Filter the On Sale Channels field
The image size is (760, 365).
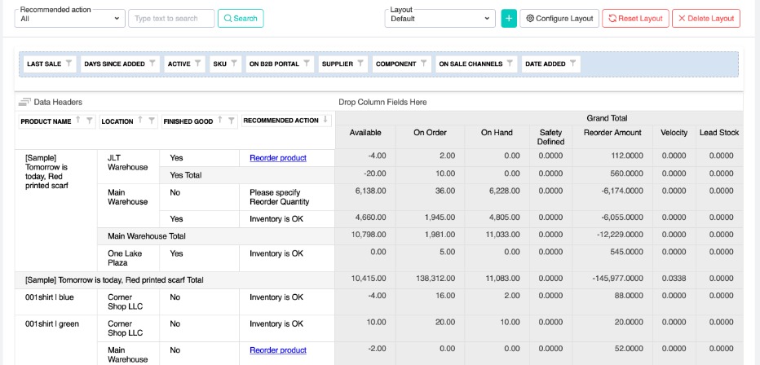coord(510,63)
